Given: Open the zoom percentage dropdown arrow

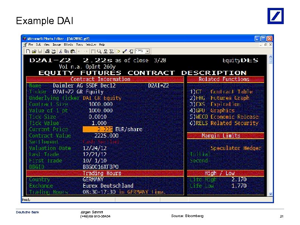Looking at the screenshot, I should 147,51.
